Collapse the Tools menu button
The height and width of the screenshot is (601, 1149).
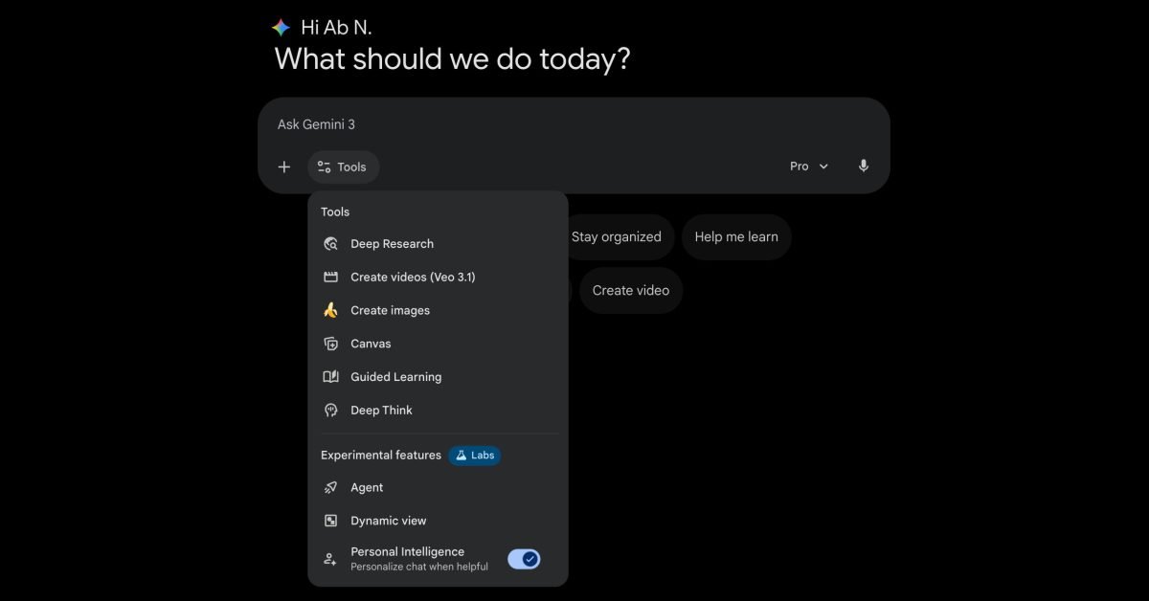343,167
